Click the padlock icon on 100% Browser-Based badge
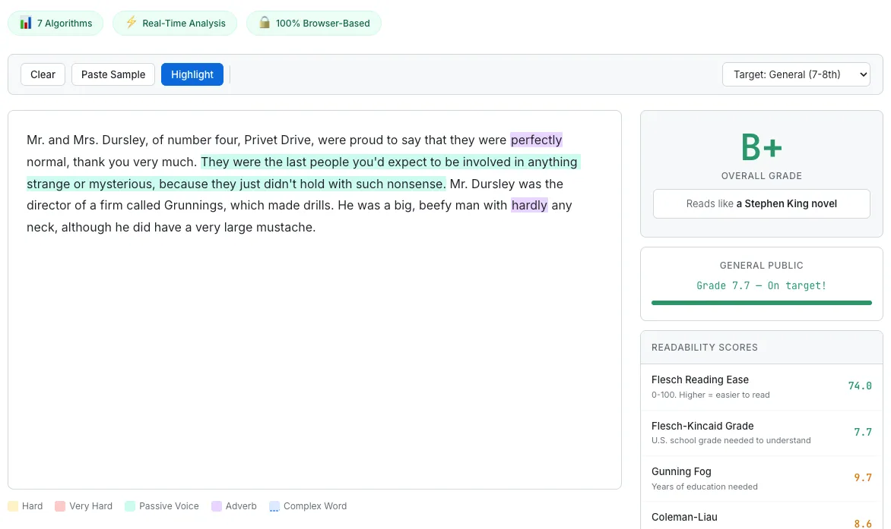 tap(265, 23)
